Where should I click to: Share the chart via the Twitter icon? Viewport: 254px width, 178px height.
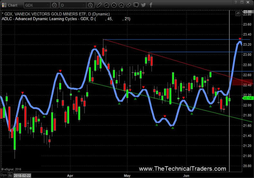tap(143, 5)
